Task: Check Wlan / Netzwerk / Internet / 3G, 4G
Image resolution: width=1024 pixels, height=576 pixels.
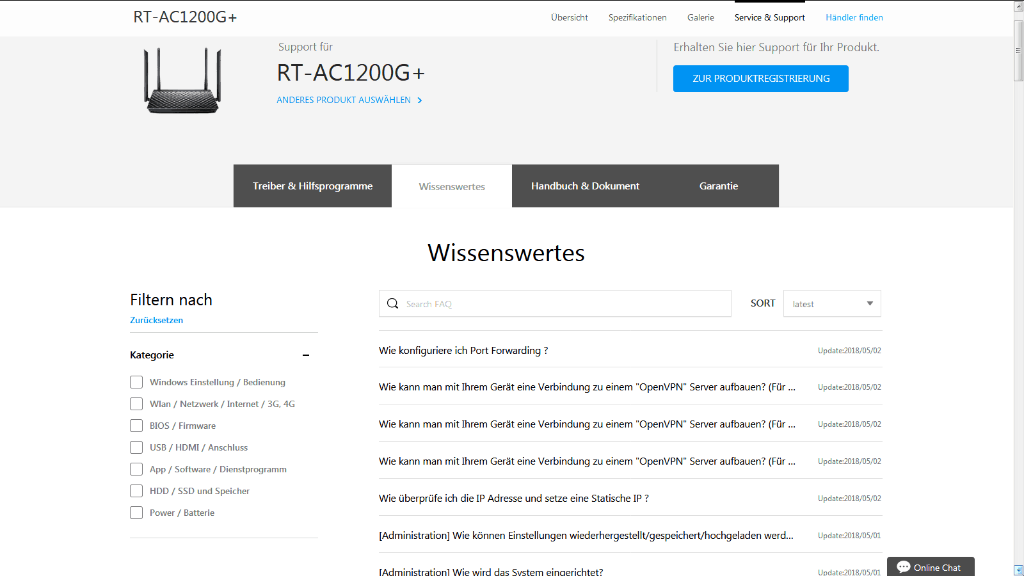Action: click(136, 404)
